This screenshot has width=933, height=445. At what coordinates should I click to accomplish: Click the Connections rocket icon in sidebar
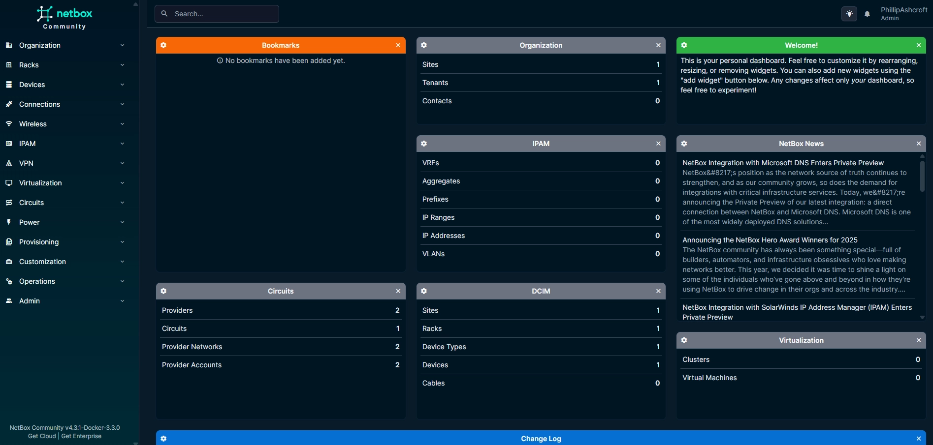9,104
